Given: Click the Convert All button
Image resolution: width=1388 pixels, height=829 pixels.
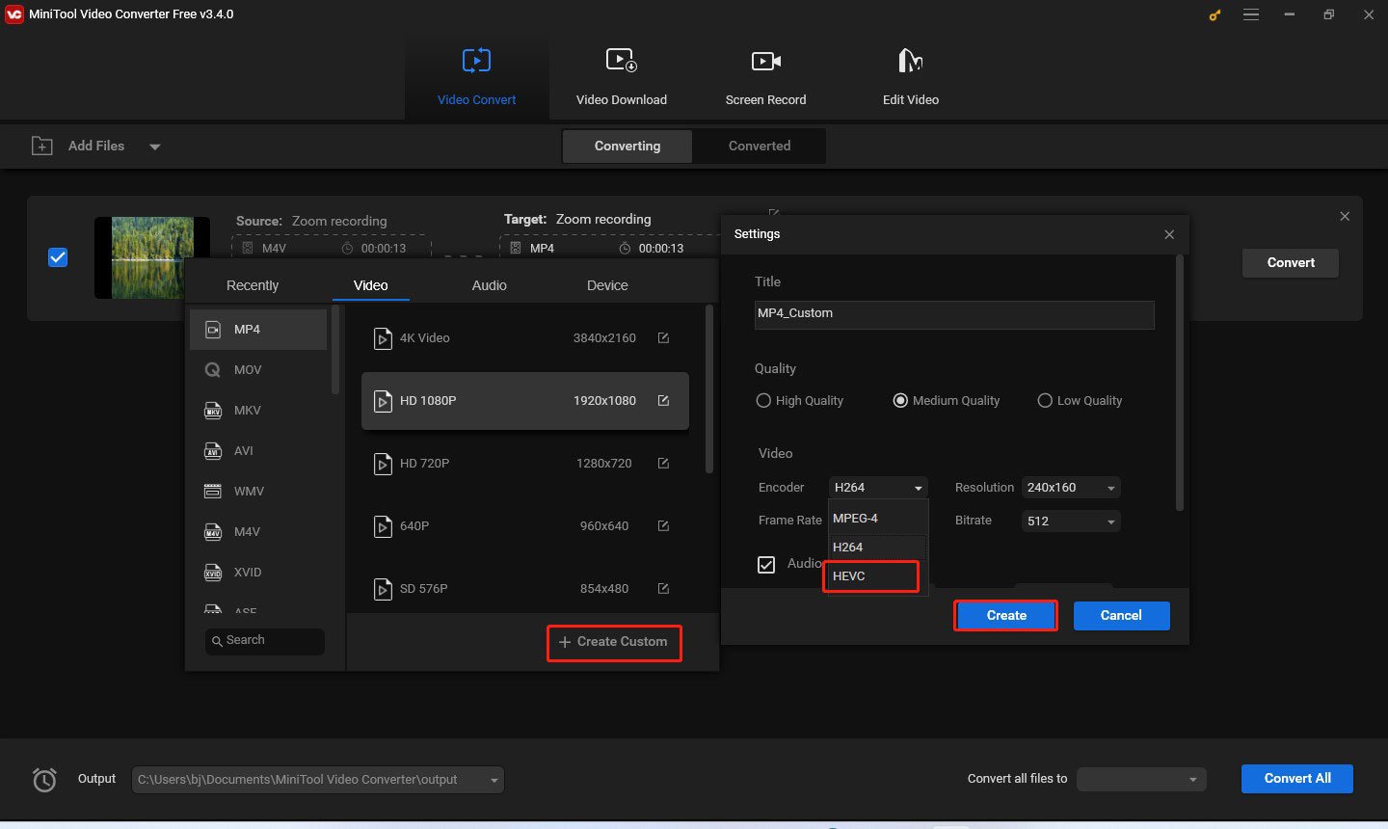Looking at the screenshot, I should pos(1297,778).
